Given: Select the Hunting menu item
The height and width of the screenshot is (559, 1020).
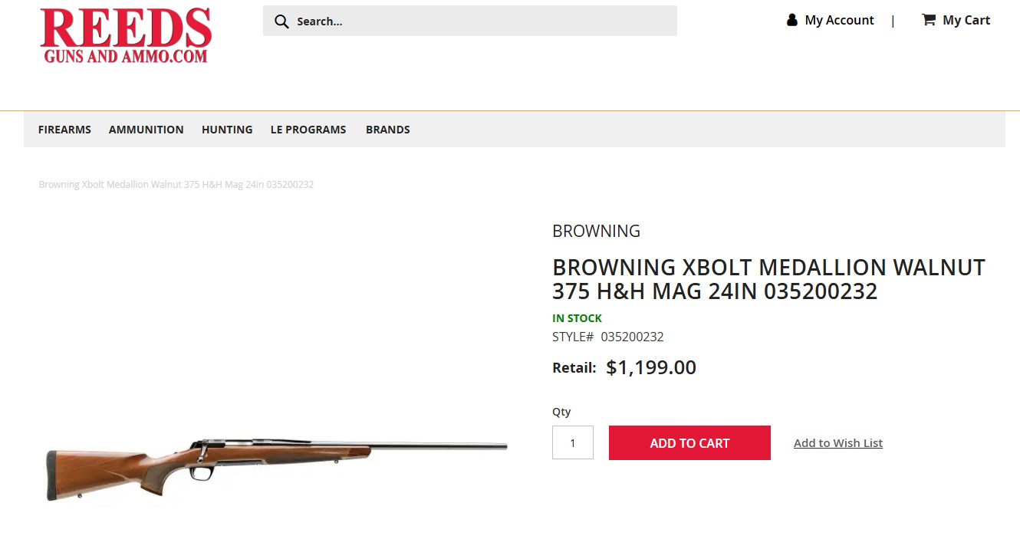Looking at the screenshot, I should pyautogui.click(x=227, y=130).
